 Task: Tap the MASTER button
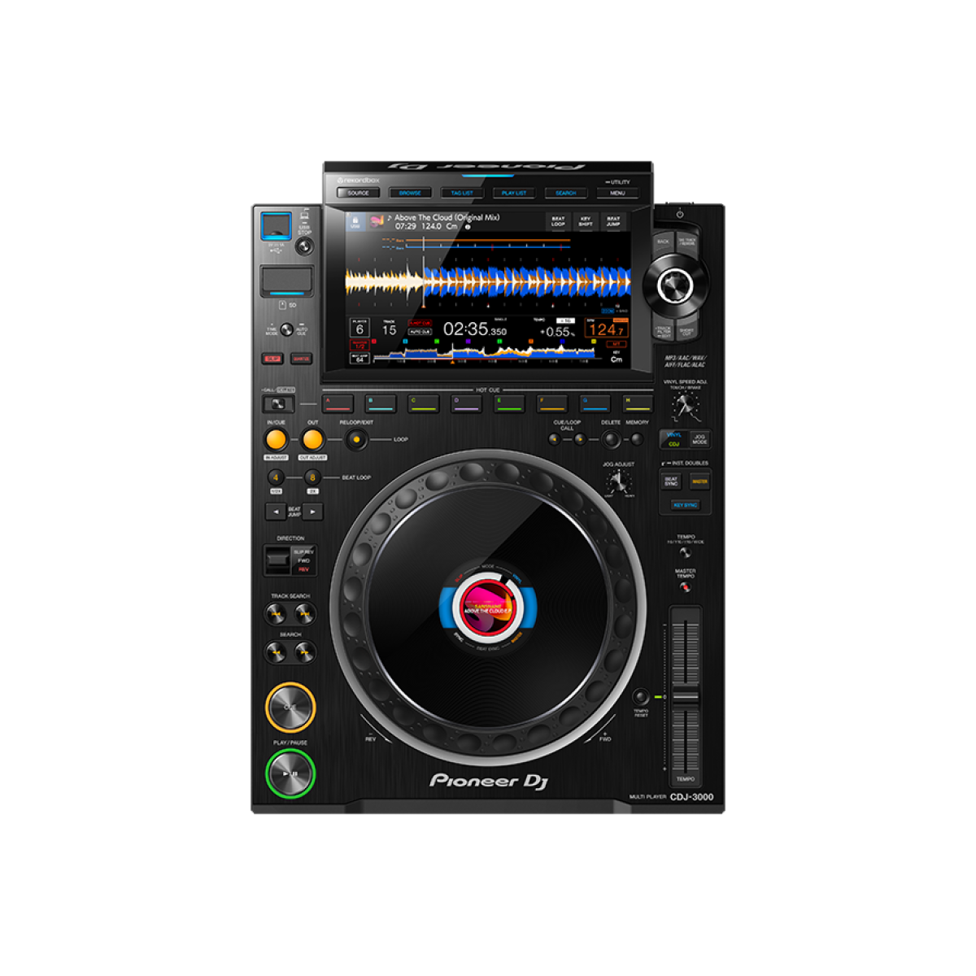pos(699,481)
